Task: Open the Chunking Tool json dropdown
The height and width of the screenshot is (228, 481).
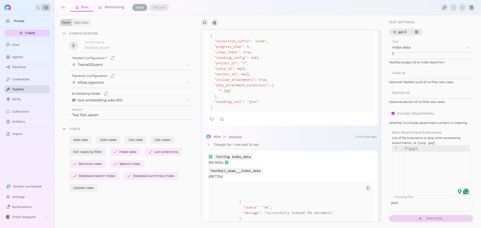Action: coord(473,203)
